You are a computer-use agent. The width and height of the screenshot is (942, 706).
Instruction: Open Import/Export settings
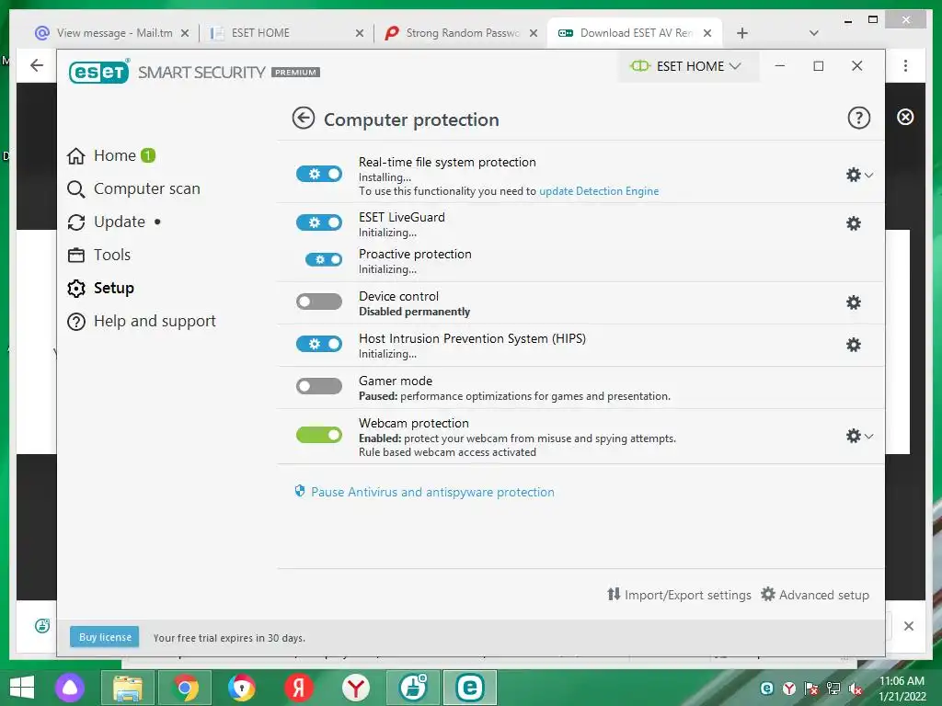[x=679, y=595]
